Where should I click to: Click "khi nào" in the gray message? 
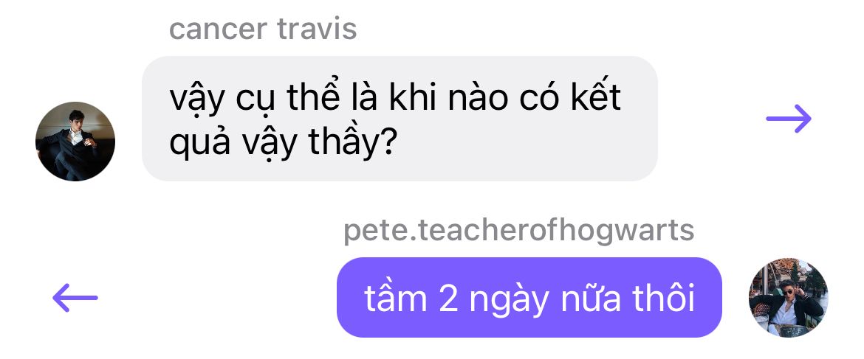pyautogui.click(x=448, y=98)
